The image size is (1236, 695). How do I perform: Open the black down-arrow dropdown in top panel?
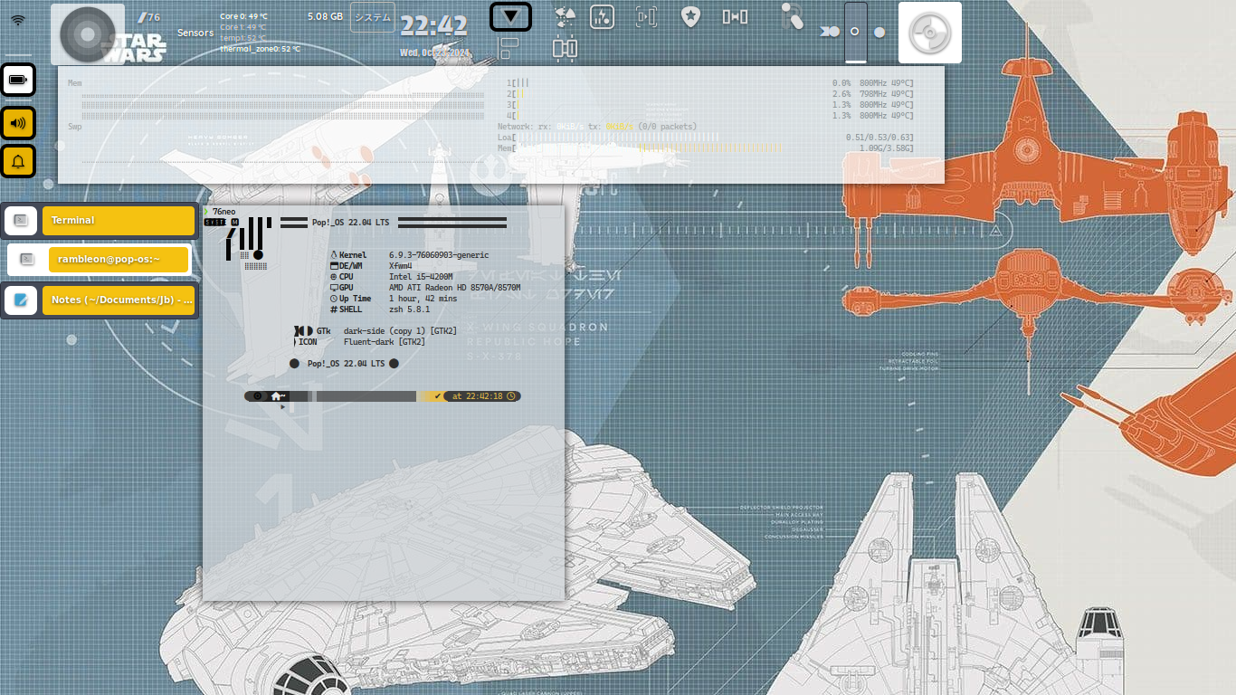tap(510, 16)
